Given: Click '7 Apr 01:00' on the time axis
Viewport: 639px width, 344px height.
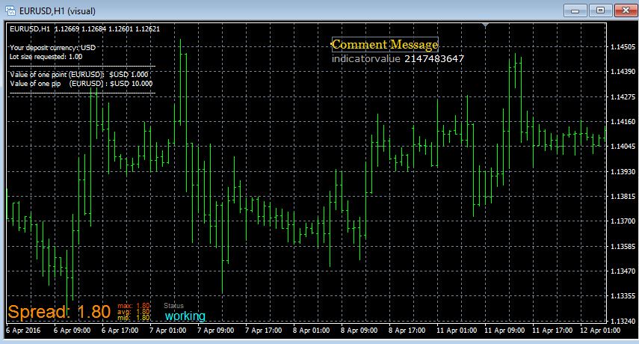Looking at the screenshot, I should coord(168,330).
